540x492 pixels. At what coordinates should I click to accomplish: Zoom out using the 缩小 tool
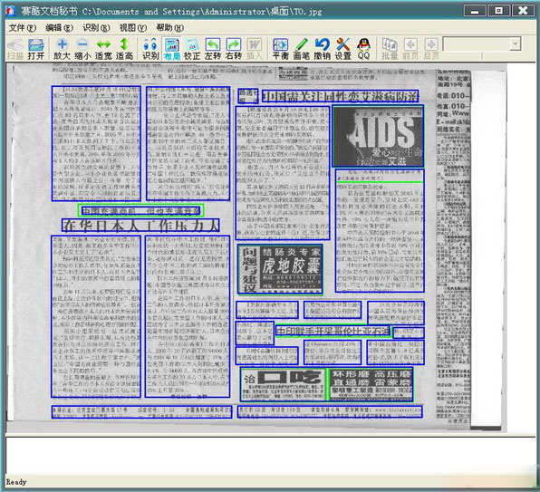point(83,49)
